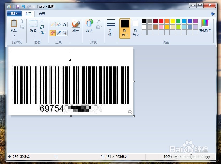
Task: Open the shape Outline dropdown
Action: [99, 22]
